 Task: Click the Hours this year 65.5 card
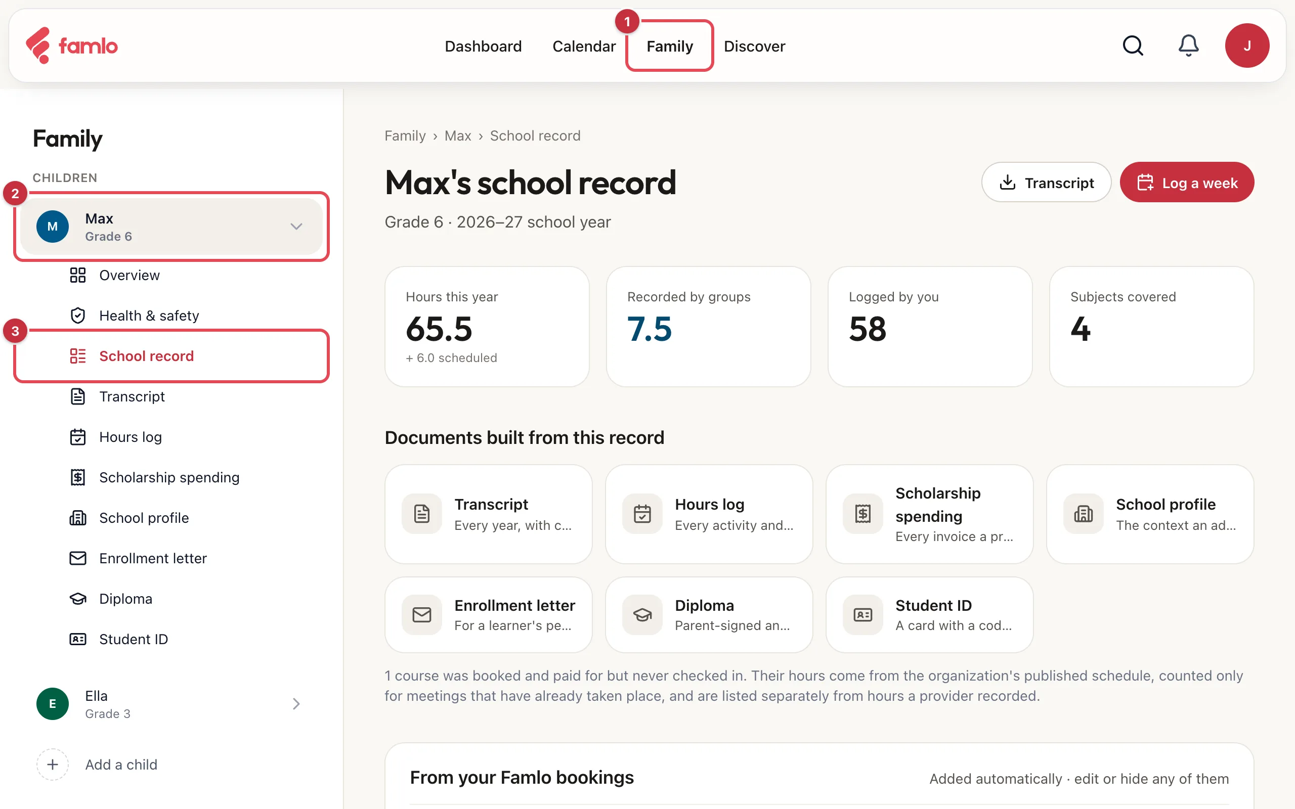[487, 327]
